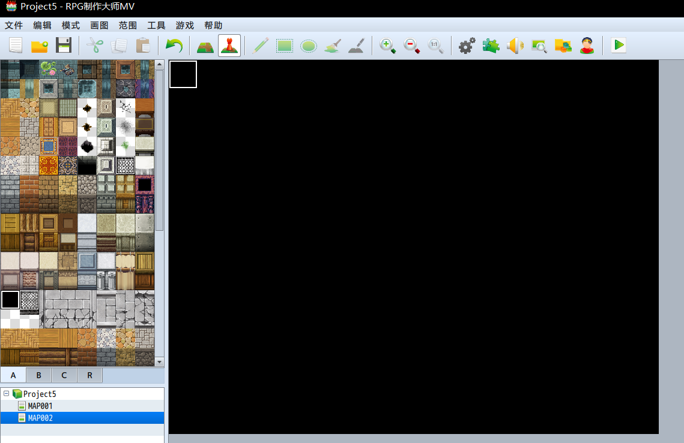
Task: Zoom in on the map
Action: pyautogui.click(x=387, y=46)
